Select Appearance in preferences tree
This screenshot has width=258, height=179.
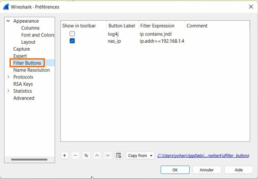26,21
